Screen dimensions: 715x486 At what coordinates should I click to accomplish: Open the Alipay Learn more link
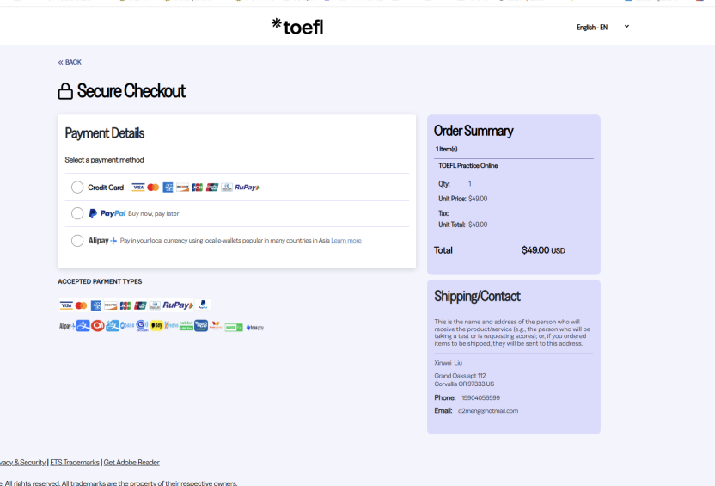[345, 241]
